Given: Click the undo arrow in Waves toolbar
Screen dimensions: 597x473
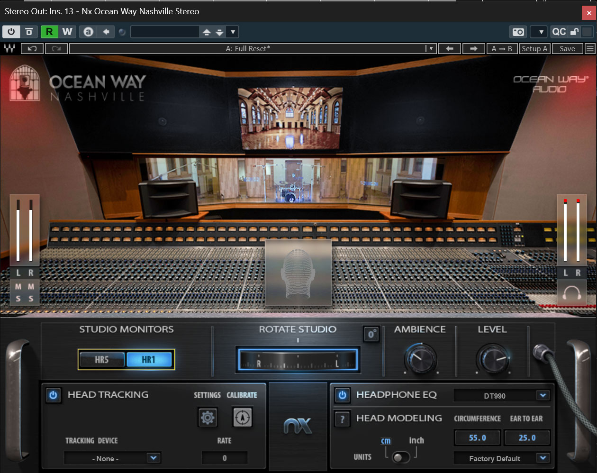Looking at the screenshot, I should tap(32, 48).
